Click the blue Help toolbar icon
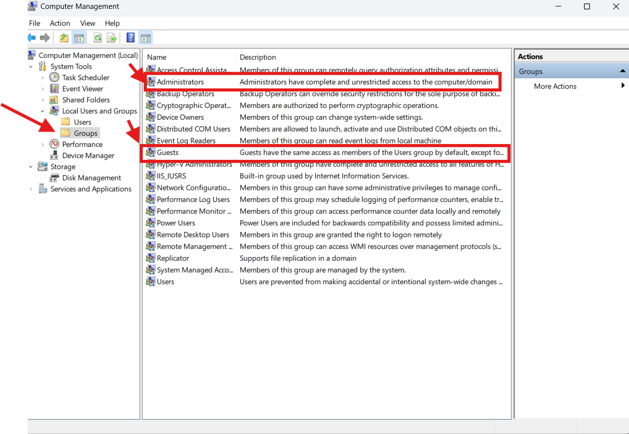The height and width of the screenshot is (434, 629). point(131,38)
